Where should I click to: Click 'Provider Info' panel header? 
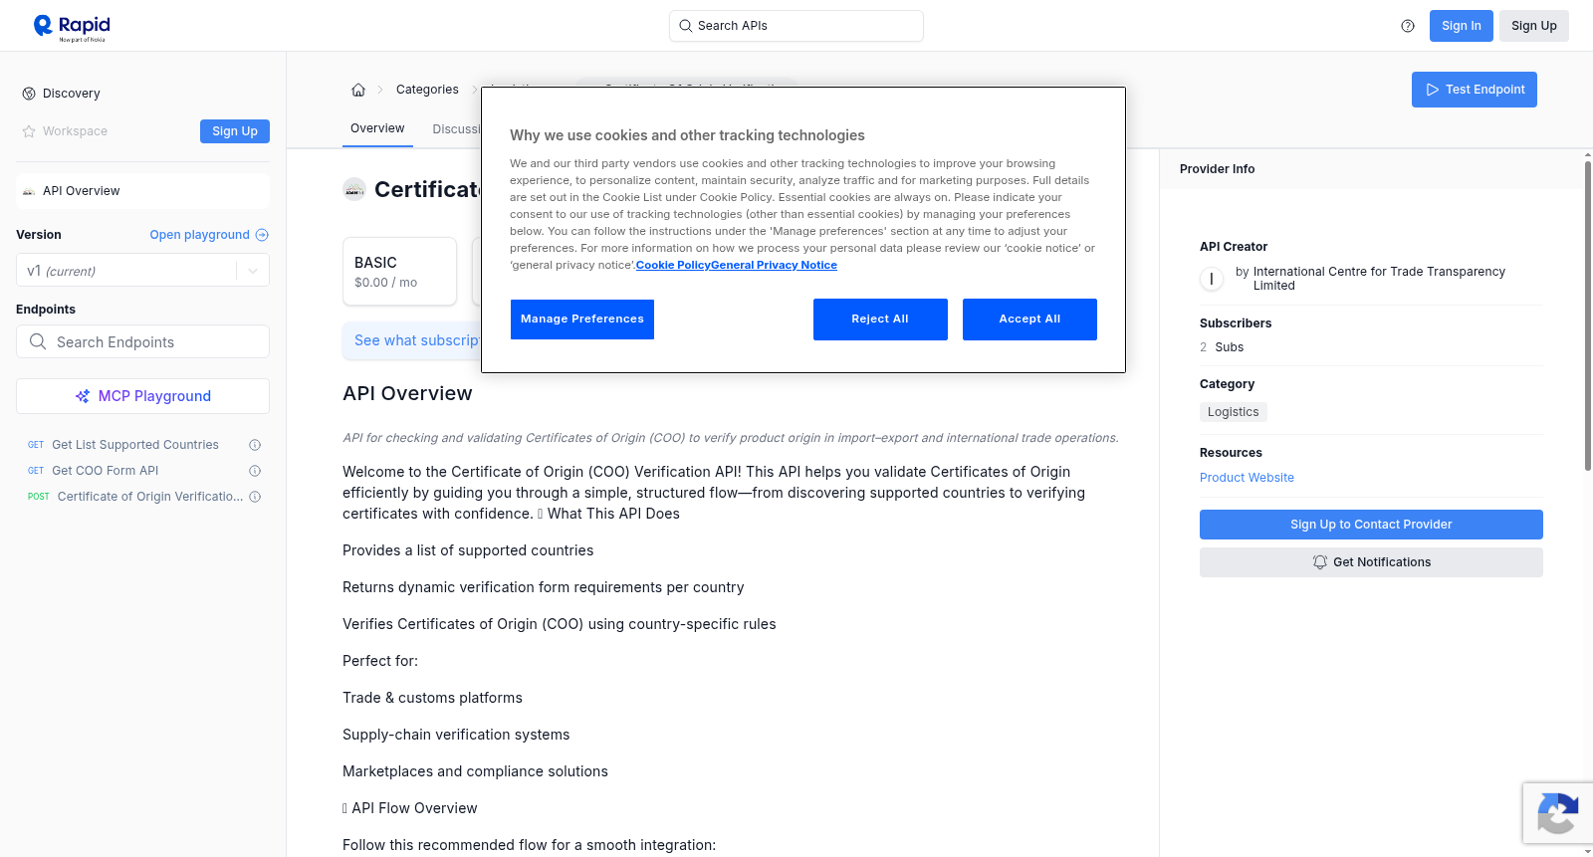tap(1217, 169)
